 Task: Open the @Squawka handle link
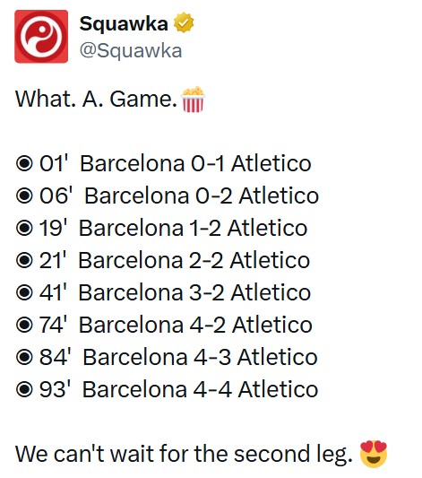point(131,51)
